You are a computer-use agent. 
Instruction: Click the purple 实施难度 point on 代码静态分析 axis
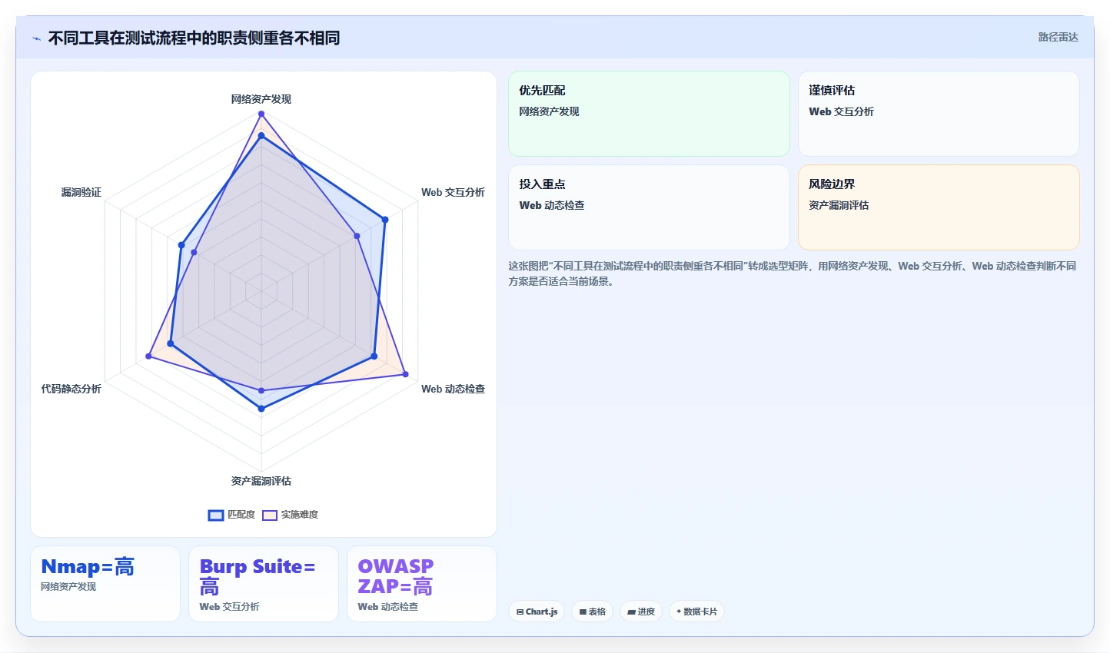point(148,356)
